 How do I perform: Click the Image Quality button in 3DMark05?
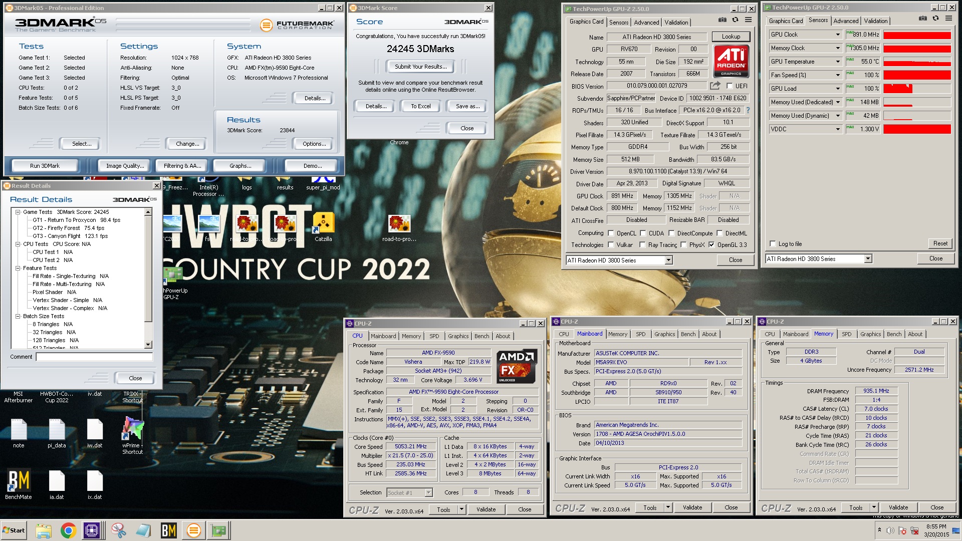(x=125, y=166)
